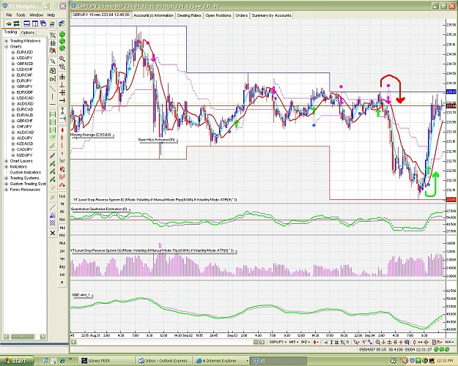Set chart interval to Tick
Screen dimensions: 458x366
pyautogui.click(x=62, y=196)
